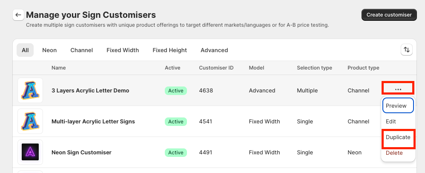Click the 3 Layers Acrylic Letter thumbnail
This screenshot has height=173, width=425.
tap(30, 90)
